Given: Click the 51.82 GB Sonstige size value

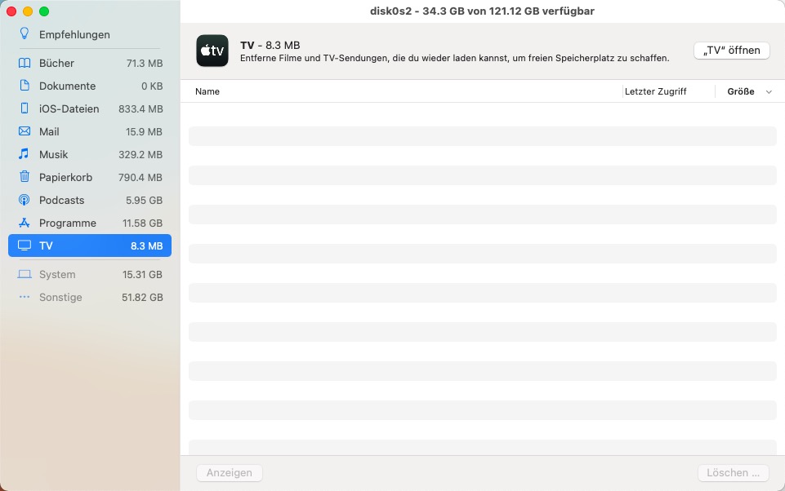Looking at the screenshot, I should coord(142,297).
